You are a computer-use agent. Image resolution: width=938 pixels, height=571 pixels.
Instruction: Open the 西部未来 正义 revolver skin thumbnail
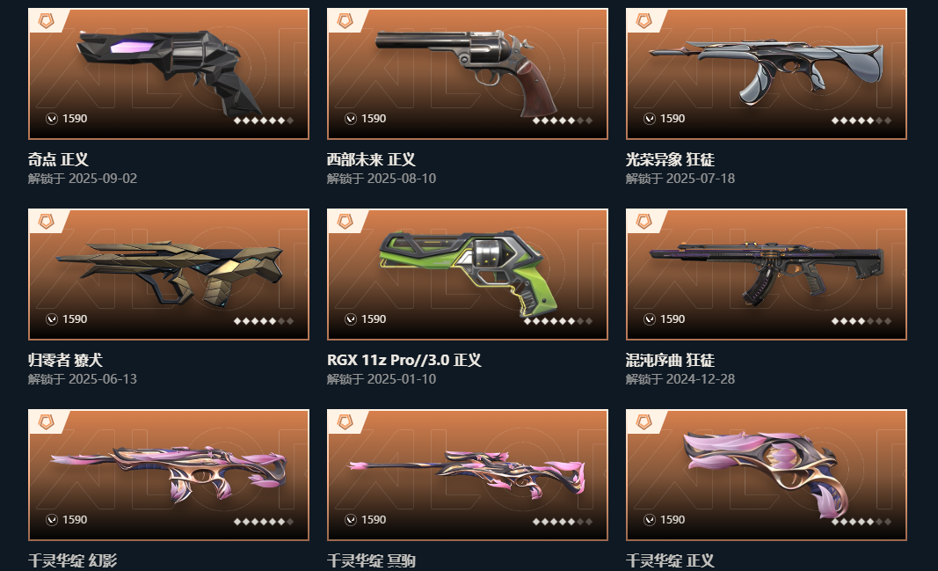click(467, 74)
